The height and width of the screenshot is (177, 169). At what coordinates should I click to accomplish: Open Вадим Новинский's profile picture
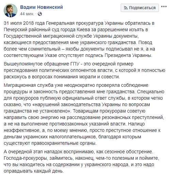pos(11,11)
